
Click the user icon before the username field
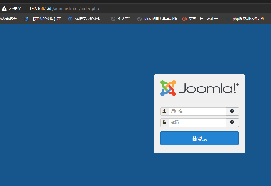click(x=165, y=111)
